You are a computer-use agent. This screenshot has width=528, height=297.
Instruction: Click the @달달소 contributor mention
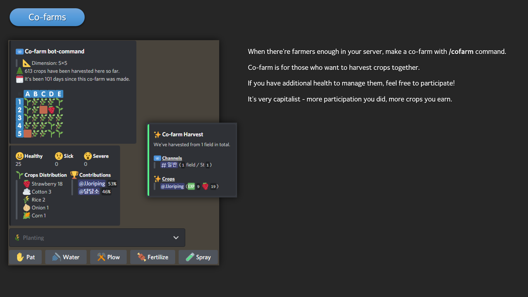[89, 191]
